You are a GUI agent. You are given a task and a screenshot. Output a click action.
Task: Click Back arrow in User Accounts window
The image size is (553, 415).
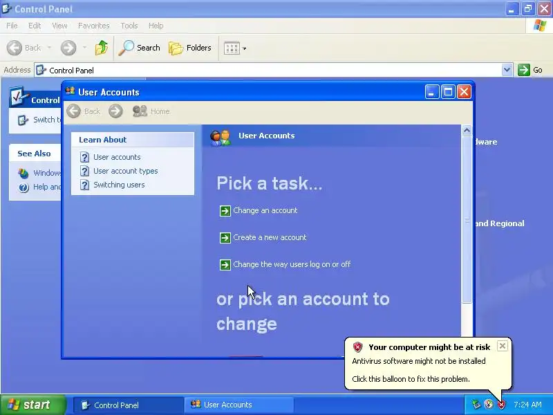tap(74, 111)
